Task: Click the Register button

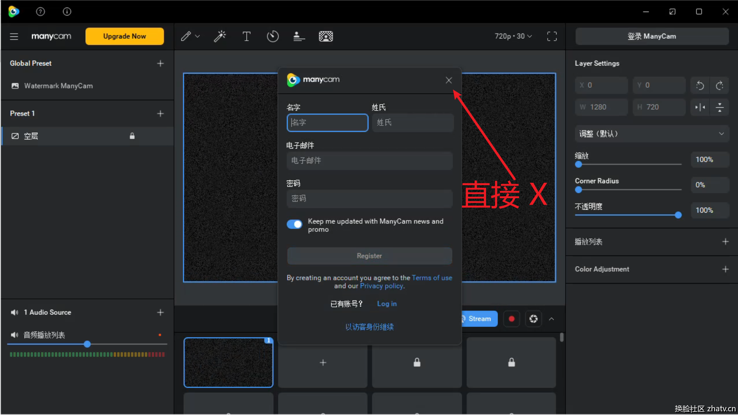Action: [x=369, y=256]
